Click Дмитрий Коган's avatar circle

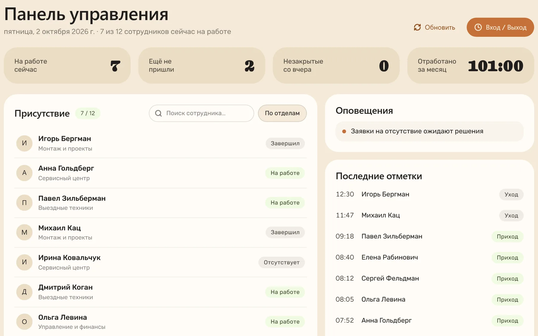[x=25, y=292]
